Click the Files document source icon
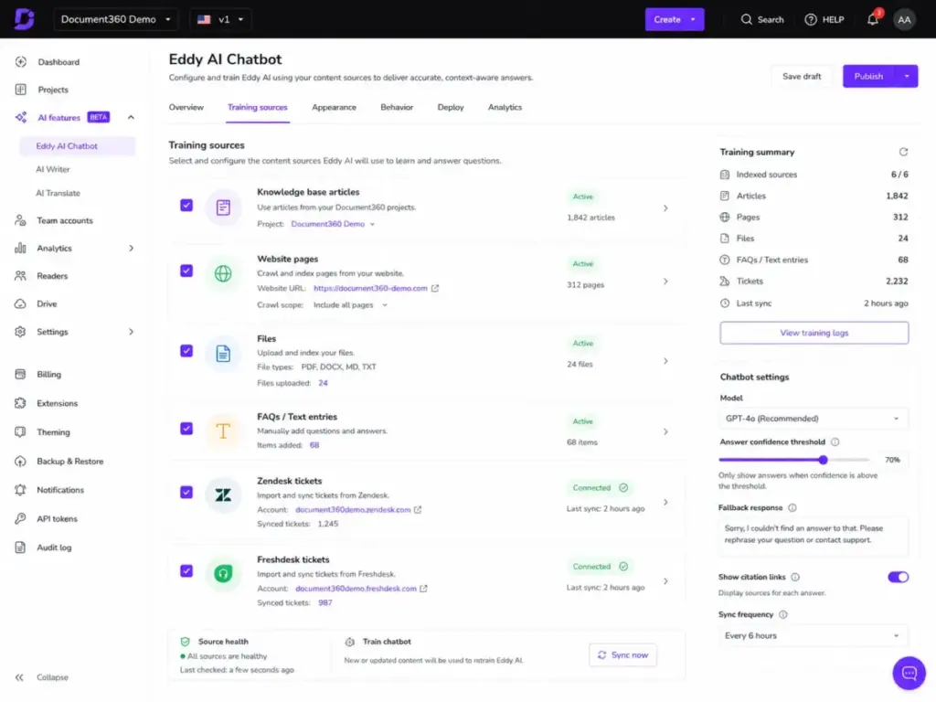The image size is (936, 702). [223, 354]
